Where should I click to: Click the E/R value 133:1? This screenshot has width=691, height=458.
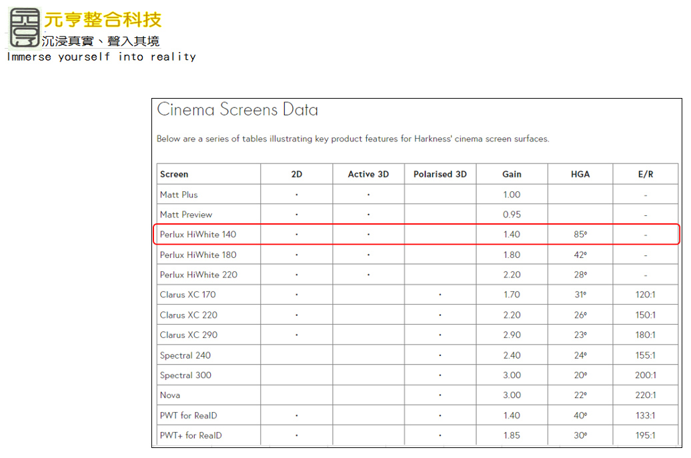(645, 415)
